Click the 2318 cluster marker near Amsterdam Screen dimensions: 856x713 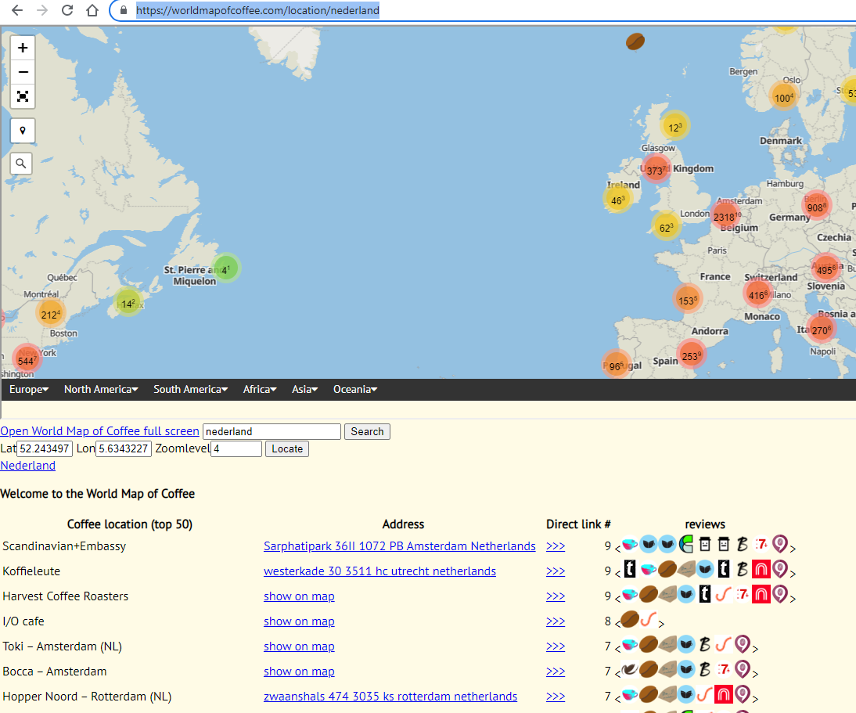[725, 217]
